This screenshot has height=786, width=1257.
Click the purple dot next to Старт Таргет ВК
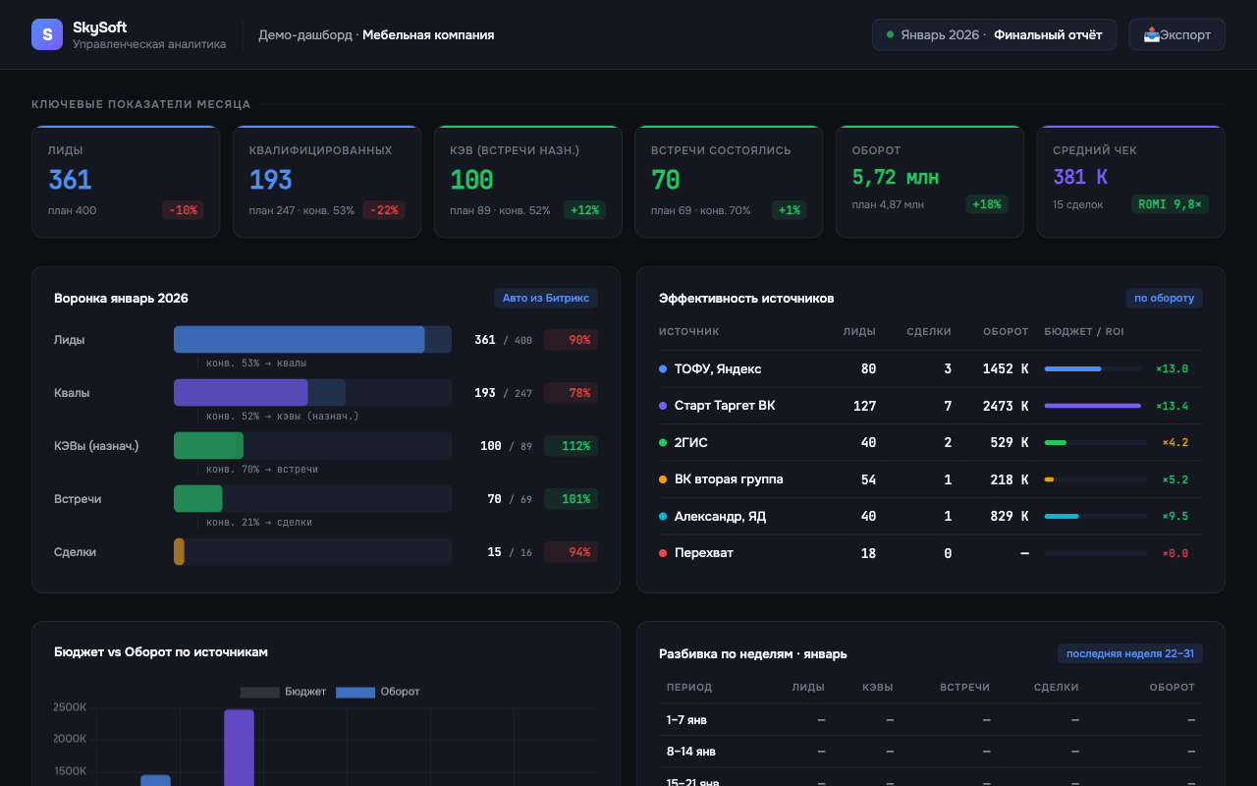click(x=663, y=406)
